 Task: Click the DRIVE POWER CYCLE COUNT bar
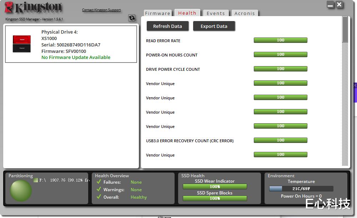281,69
